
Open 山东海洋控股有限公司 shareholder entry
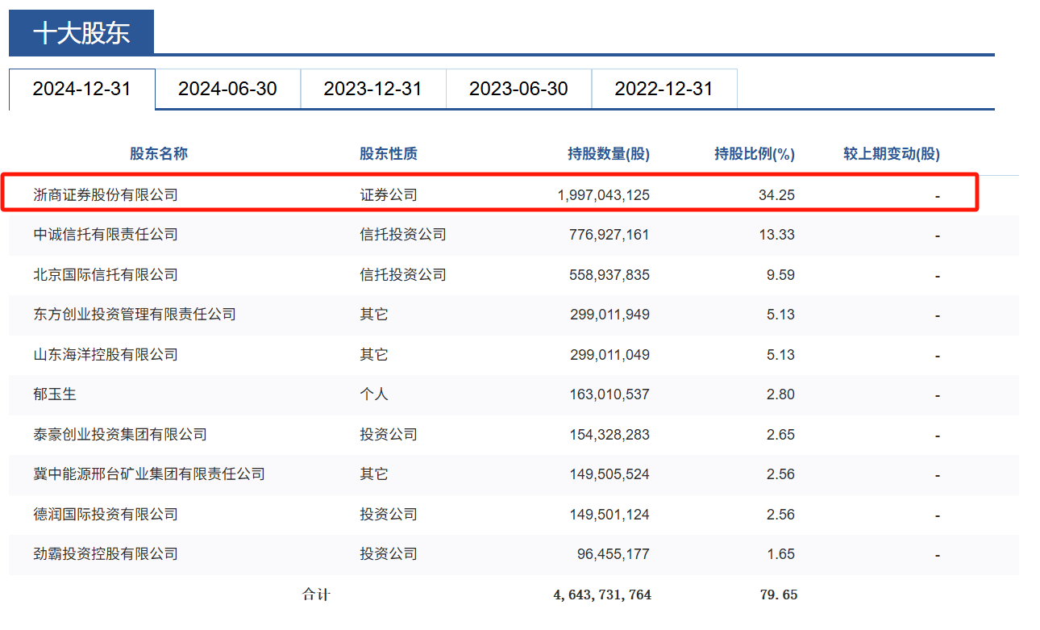pyautogui.click(x=106, y=355)
